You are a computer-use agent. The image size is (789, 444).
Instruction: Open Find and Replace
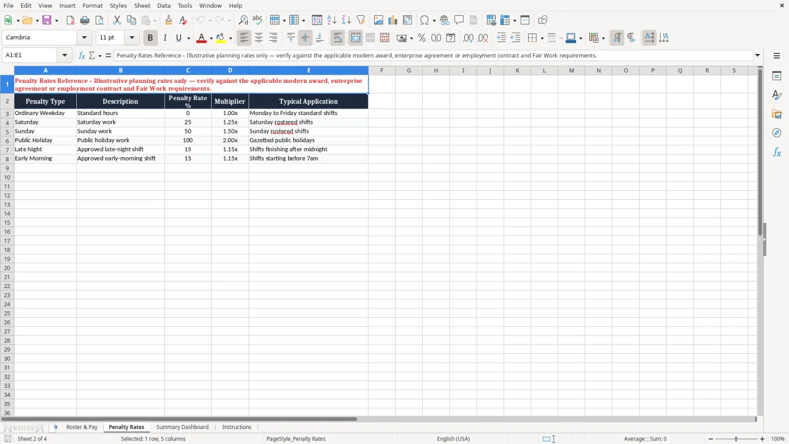(243, 20)
